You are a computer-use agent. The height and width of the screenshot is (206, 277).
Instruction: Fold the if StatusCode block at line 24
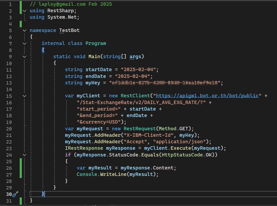(x=24, y=155)
